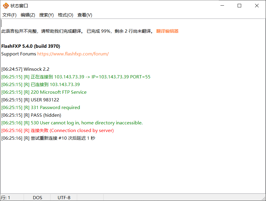The height and width of the screenshot is (201, 266).
Task: Click the 530 User cannot log in line
Action: click(72, 123)
